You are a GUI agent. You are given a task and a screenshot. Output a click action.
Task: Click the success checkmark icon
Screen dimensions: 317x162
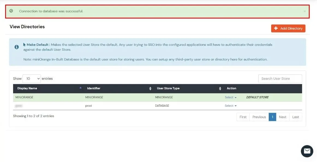pyautogui.click(x=11, y=11)
